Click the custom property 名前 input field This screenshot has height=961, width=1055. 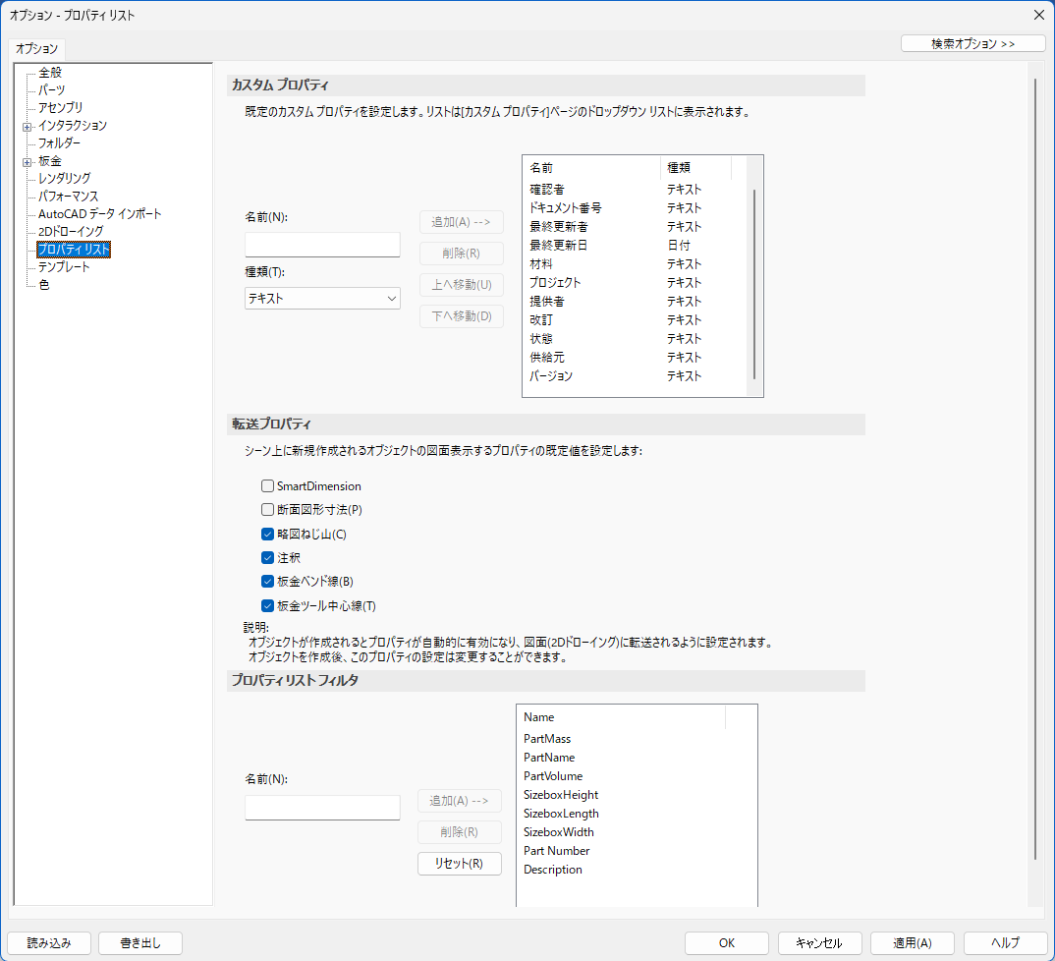click(322, 245)
